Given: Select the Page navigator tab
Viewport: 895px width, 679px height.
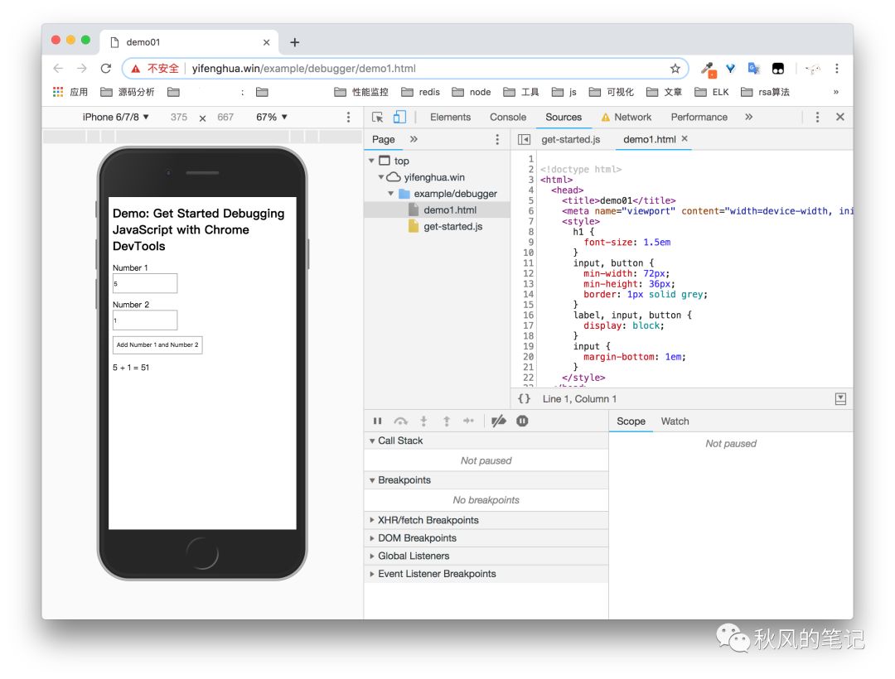Looking at the screenshot, I should [383, 140].
